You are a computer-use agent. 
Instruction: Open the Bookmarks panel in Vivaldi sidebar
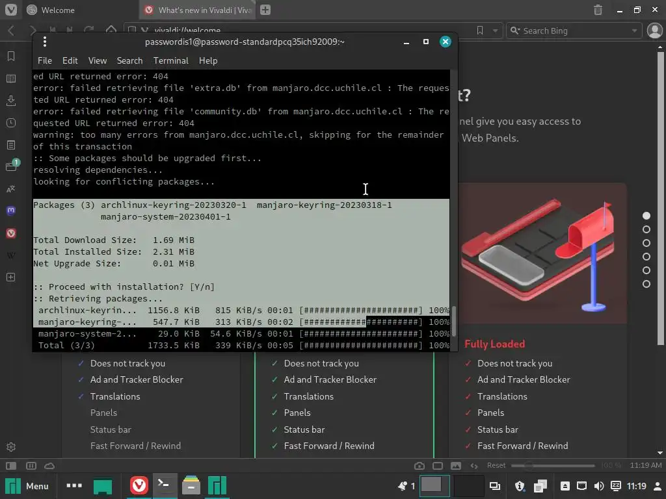point(11,56)
